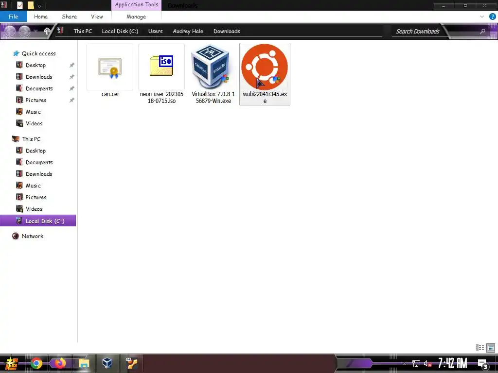Click the can.cer file name

pyautogui.click(x=110, y=94)
